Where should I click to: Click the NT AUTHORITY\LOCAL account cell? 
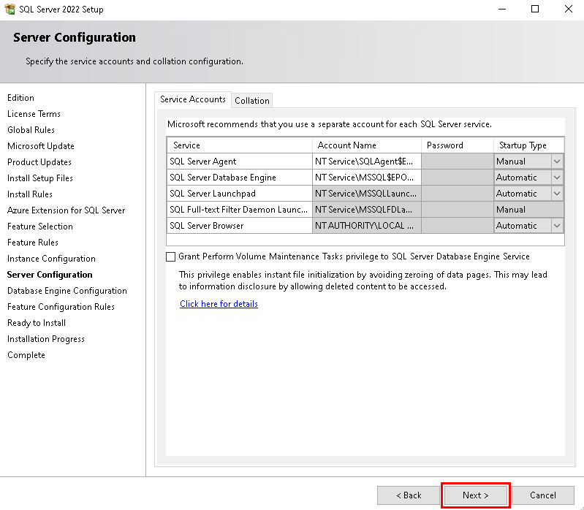366,226
